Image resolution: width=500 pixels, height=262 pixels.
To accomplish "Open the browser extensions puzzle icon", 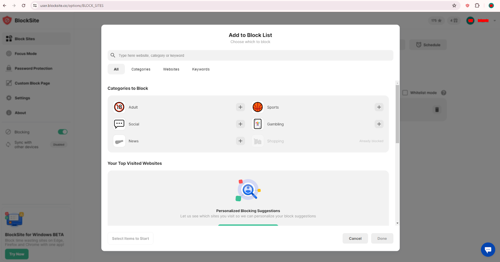I will coord(477,6).
